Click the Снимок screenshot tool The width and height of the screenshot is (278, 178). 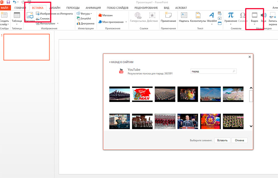pyautogui.click(x=43, y=18)
